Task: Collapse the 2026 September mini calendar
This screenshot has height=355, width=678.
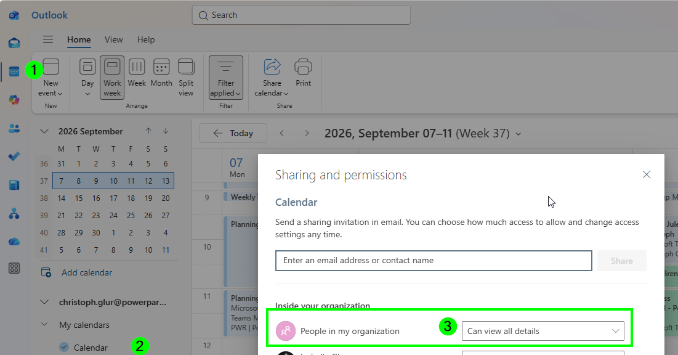Action: 44,131
